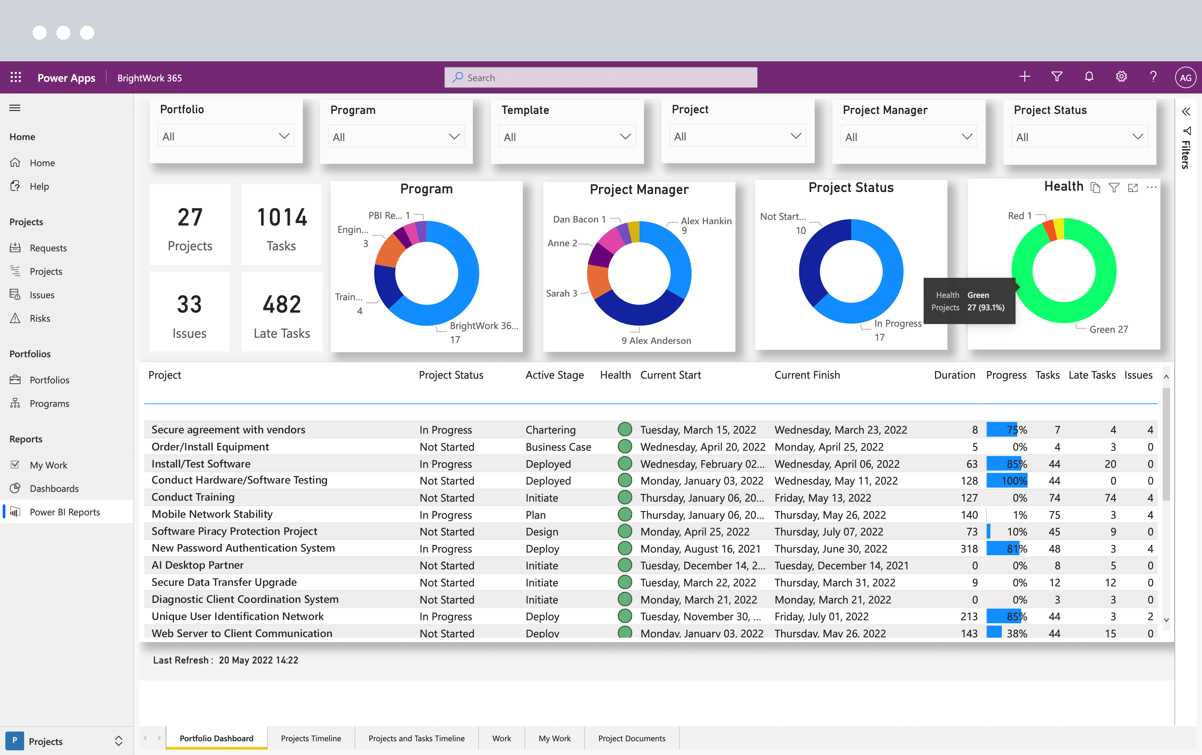Click the plus icon to create new item
1202x755 pixels.
[x=1025, y=77]
